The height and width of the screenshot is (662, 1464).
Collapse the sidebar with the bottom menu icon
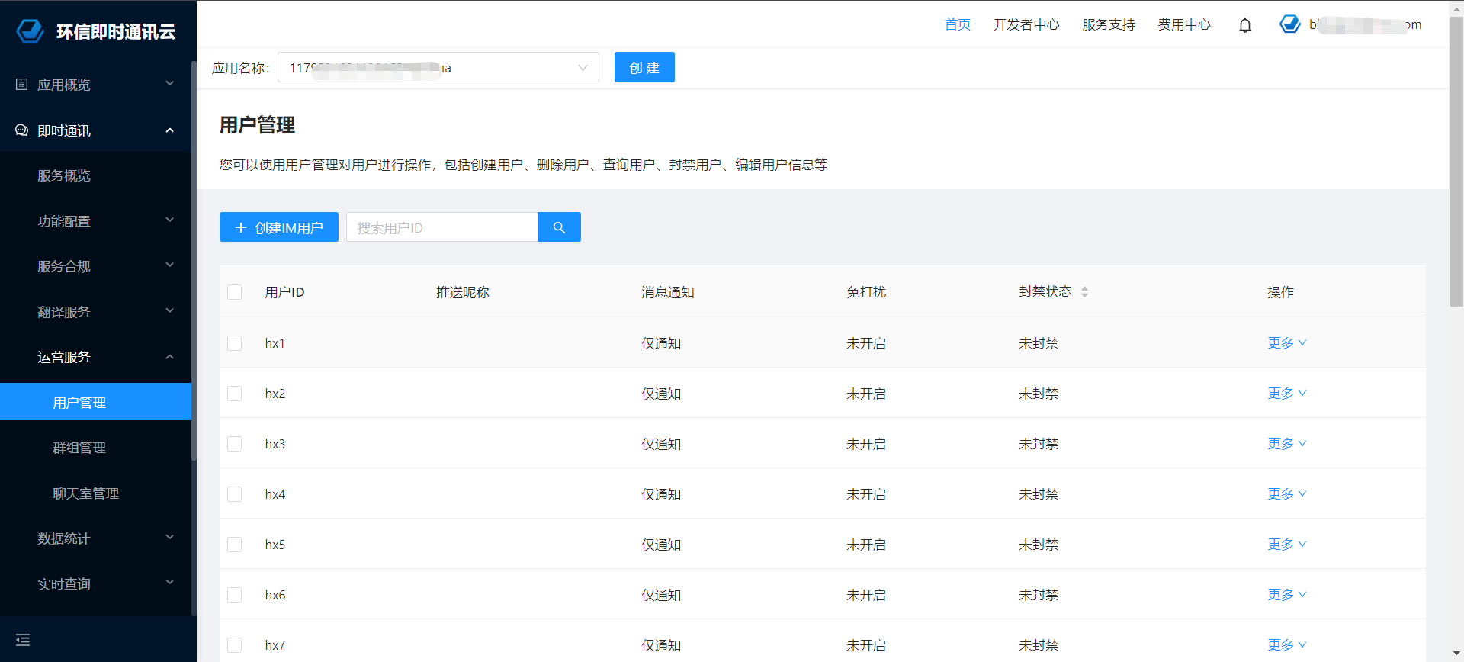point(23,640)
